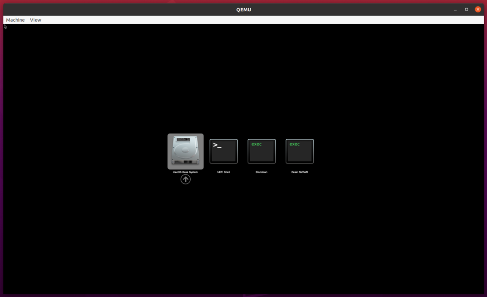The width and height of the screenshot is (487, 297).
Task: Maximize the QEMU window
Action: (x=466, y=9)
